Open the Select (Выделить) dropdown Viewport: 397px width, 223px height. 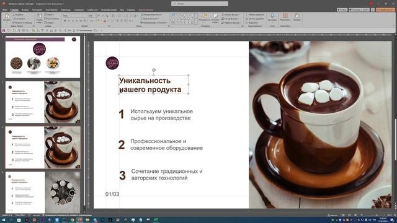coord(252,22)
